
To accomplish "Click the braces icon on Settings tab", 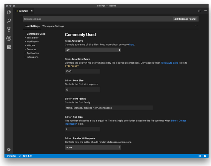I will [x=16, y=11].
